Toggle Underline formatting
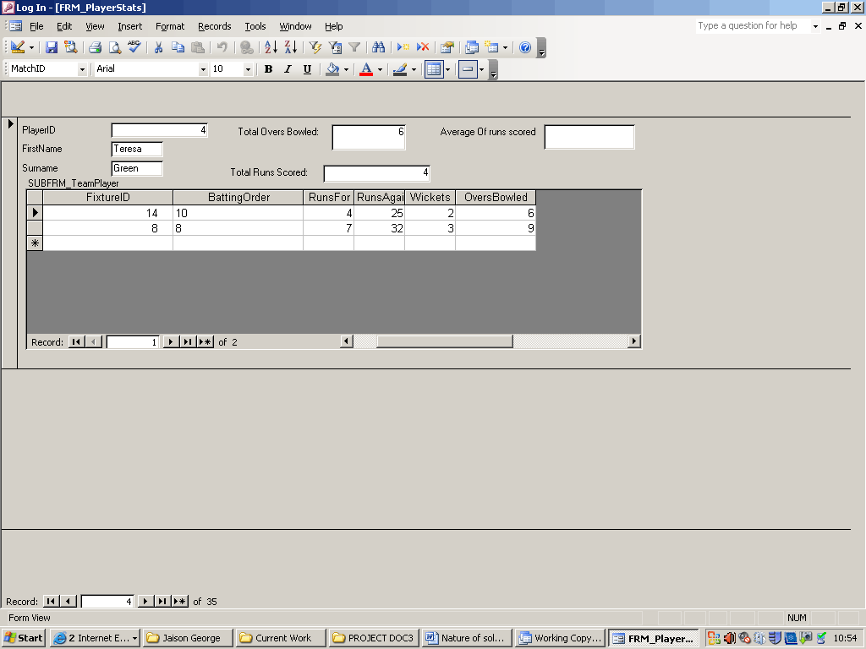This screenshot has height=649, width=866. [x=307, y=69]
